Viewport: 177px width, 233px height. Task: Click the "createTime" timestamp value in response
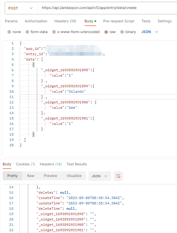point(94,198)
